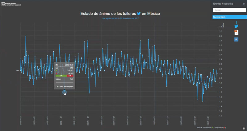The height and width of the screenshot is (131, 247).
Task: Click the y-axis value 2.5
Action: [220, 55]
